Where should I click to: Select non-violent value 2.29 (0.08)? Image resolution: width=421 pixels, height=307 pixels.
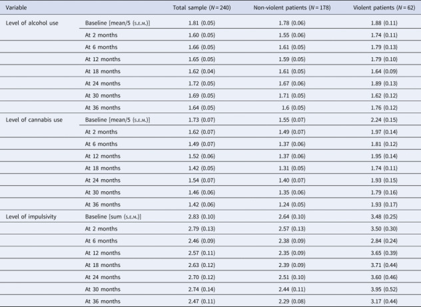click(292, 302)
